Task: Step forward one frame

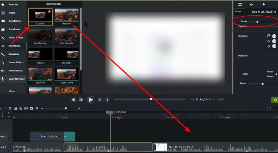Action: (81, 100)
